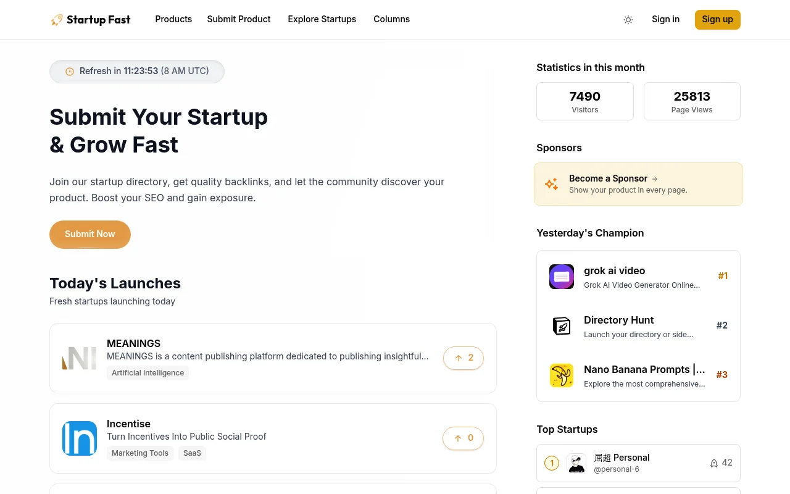Click the clock icon beside the refresh timer
Image resolution: width=790 pixels, height=494 pixels.
[69, 71]
